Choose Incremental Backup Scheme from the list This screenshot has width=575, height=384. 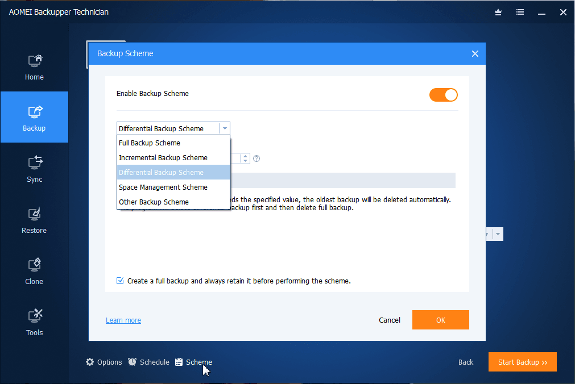(x=173, y=157)
